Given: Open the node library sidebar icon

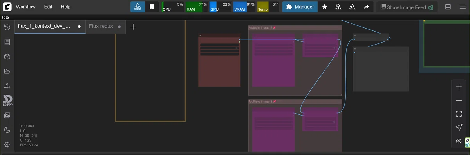Looking at the screenshot, I should pyautogui.click(x=7, y=42).
